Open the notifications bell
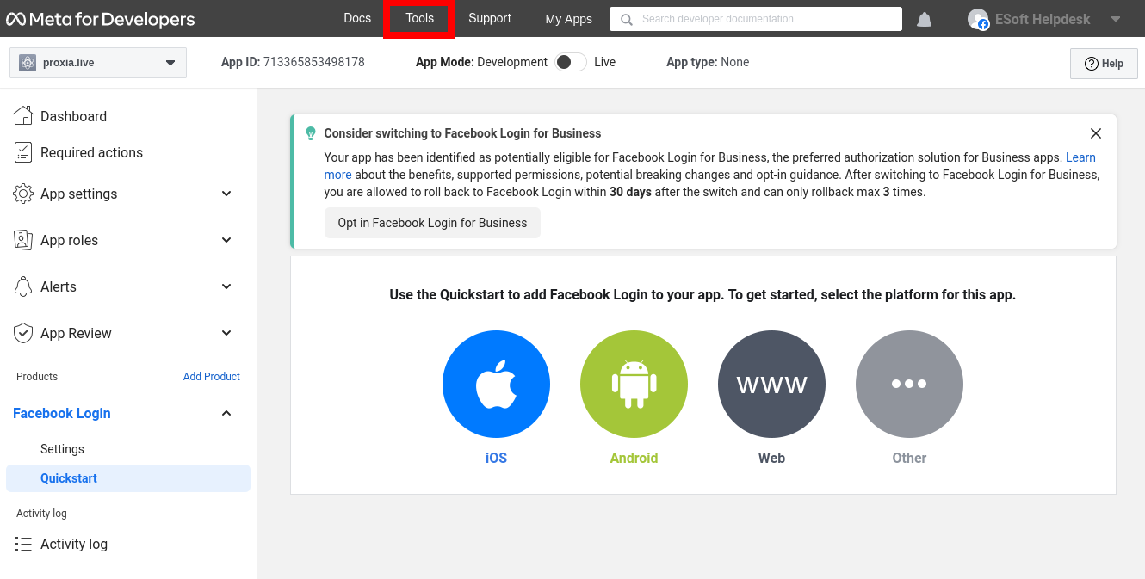1145x579 pixels. pyautogui.click(x=924, y=19)
